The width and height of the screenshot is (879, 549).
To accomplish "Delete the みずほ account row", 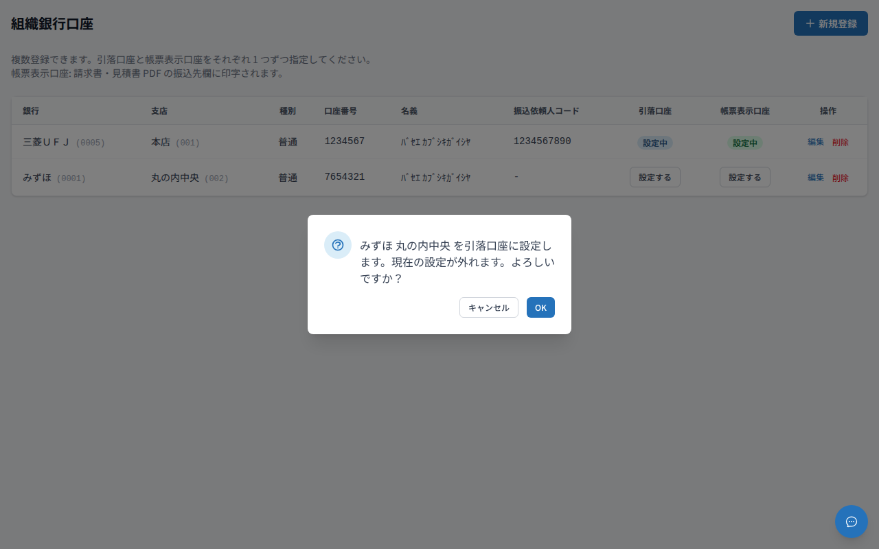I will (x=841, y=178).
